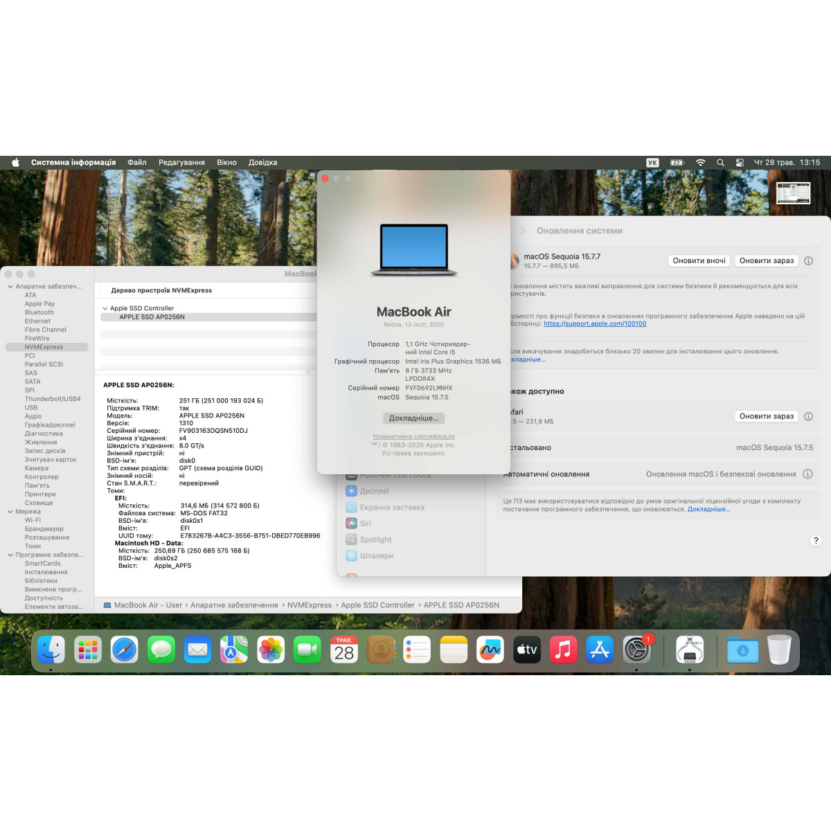831x831 pixels.
Task: Click desktop screenshot thumbnail
Action: click(x=794, y=193)
